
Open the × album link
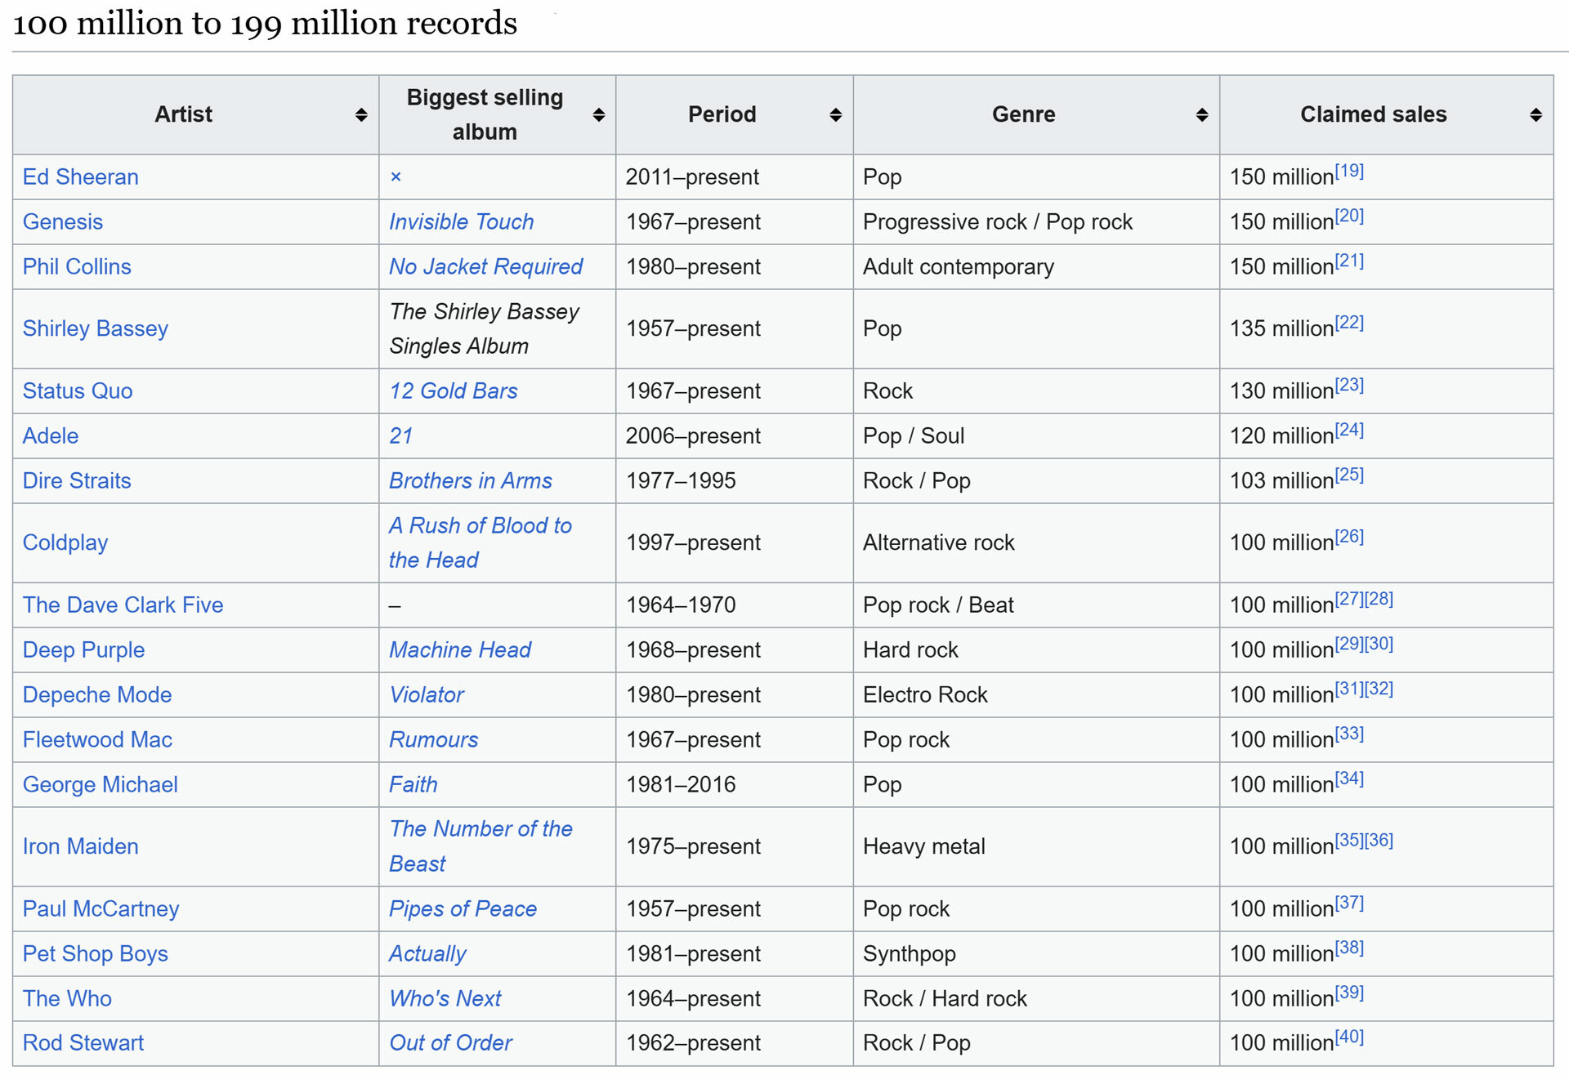pyautogui.click(x=396, y=177)
